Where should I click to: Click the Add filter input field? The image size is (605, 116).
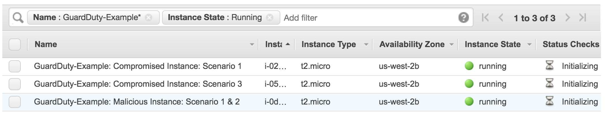click(369, 18)
